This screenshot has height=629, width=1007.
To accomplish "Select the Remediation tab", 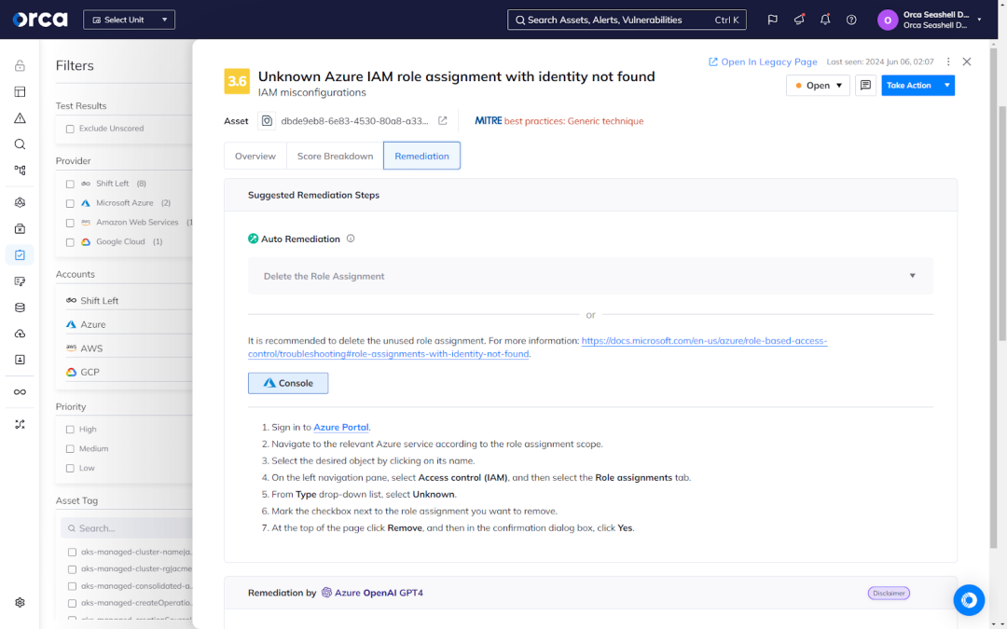I will (x=421, y=156).
